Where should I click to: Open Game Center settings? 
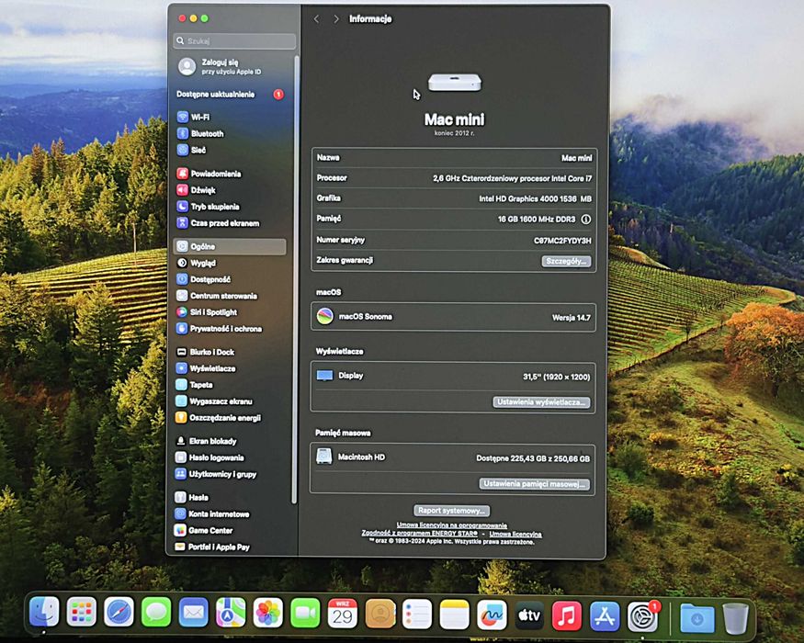click(x=204, y=530)
